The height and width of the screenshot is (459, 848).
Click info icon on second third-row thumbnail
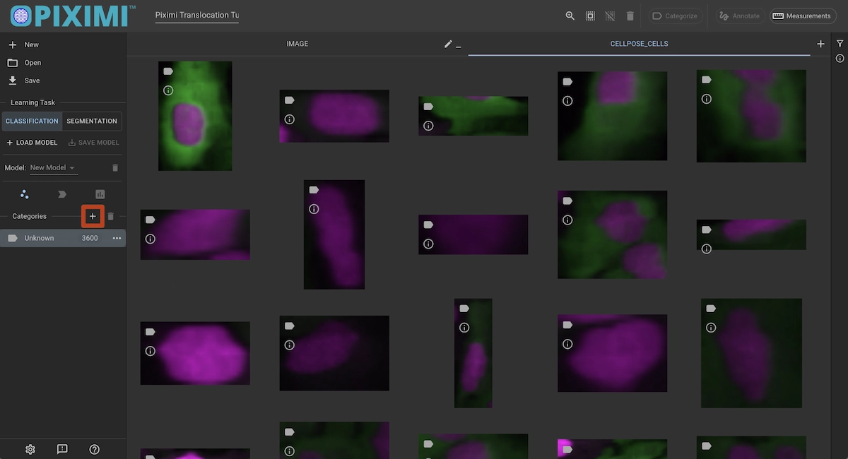pyautogui.click(x=290, y=345)
